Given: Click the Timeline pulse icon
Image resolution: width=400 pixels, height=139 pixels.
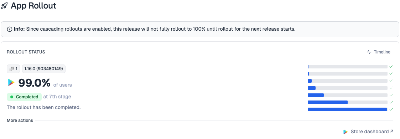Looking at the screenshot, I should point(369,52).
